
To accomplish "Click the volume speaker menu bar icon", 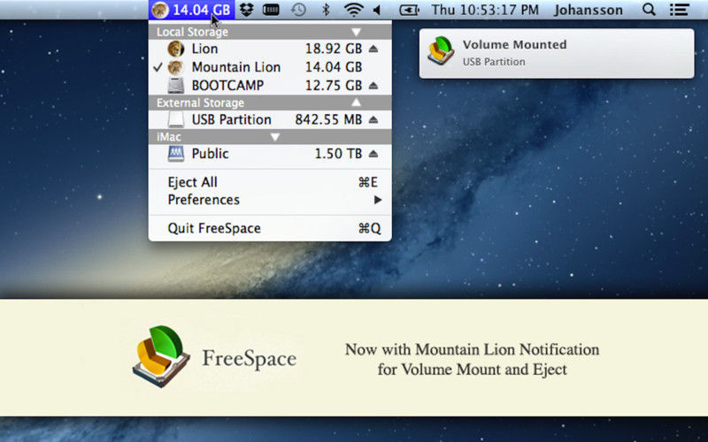I will pos(377,10).
